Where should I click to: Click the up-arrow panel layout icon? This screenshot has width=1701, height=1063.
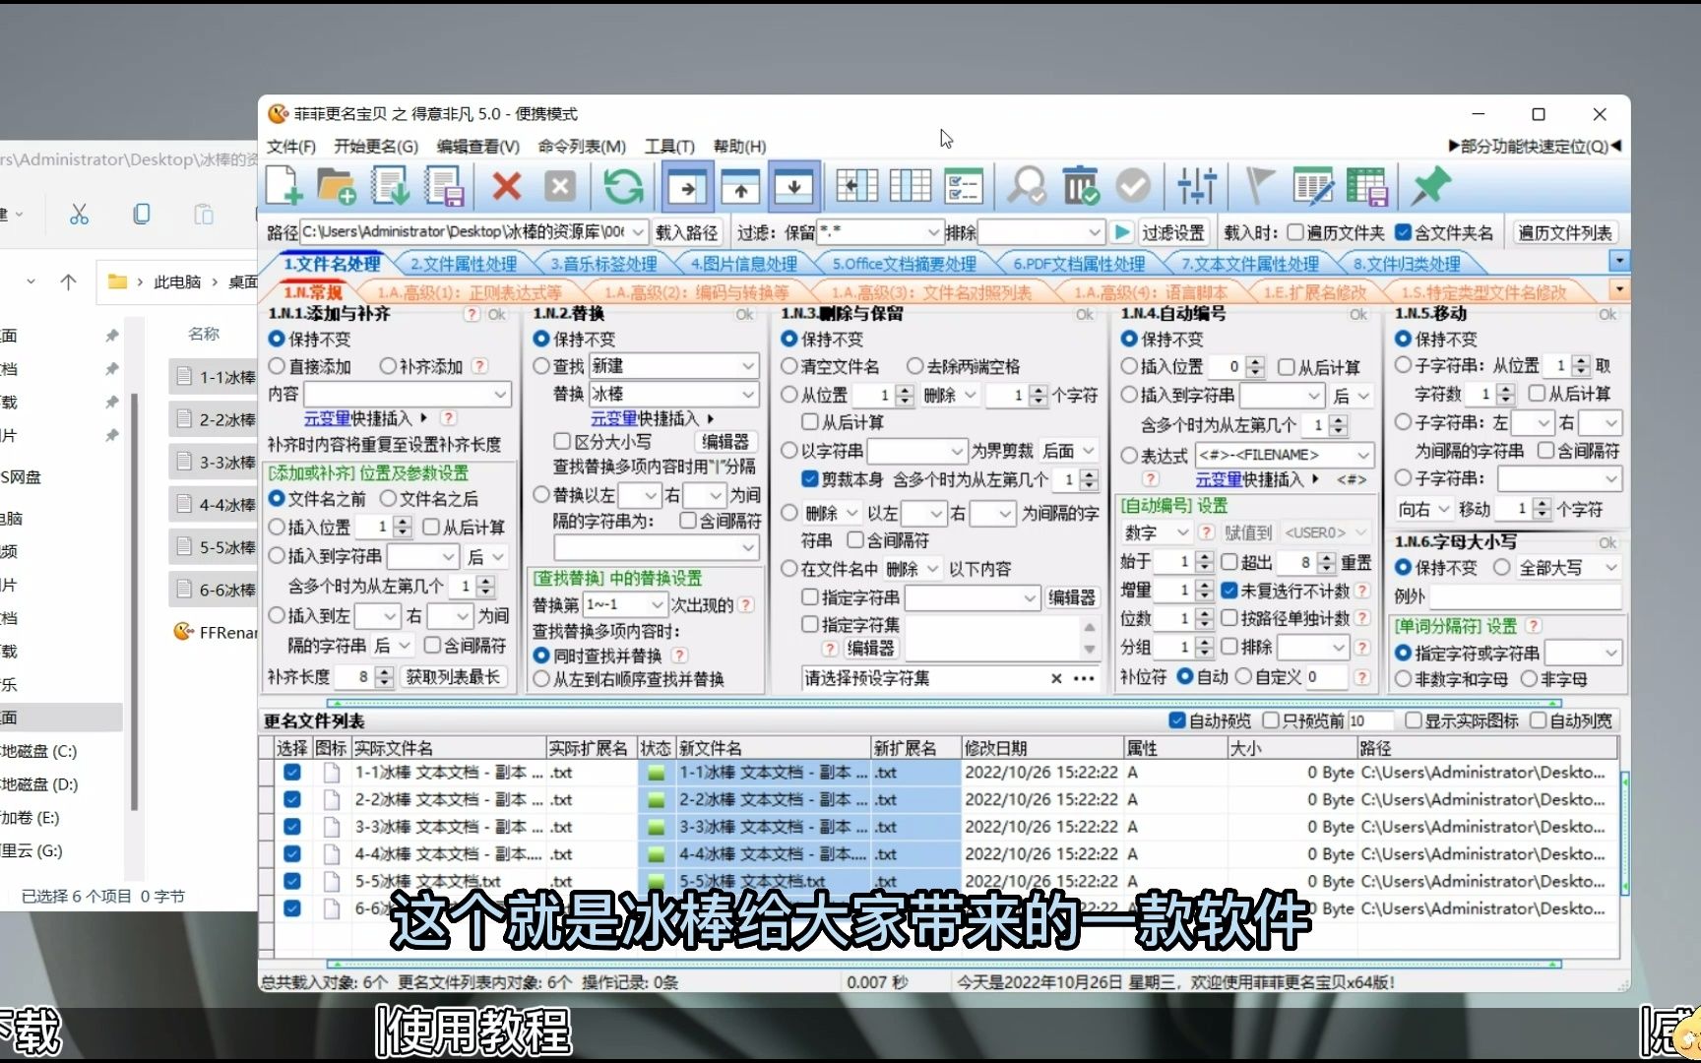coord(740,186)
